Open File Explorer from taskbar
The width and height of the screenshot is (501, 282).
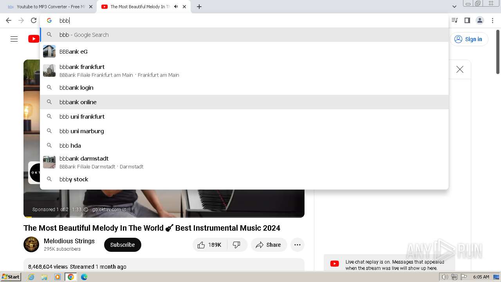click(44, 277)
